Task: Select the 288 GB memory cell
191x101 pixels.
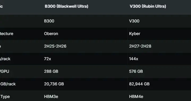Action: click(x=51, y=71)
